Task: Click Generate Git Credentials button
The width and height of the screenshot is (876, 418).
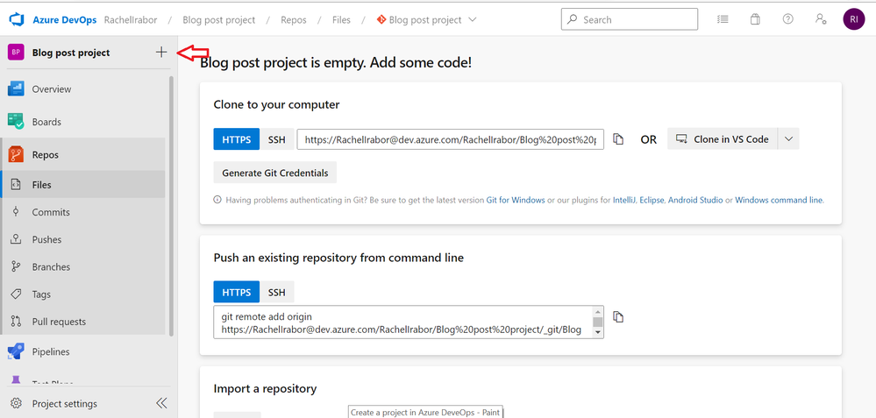Action: 274,173
